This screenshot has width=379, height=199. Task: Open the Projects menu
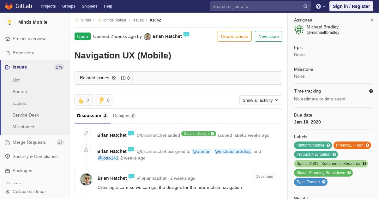(x=48, y=6)
